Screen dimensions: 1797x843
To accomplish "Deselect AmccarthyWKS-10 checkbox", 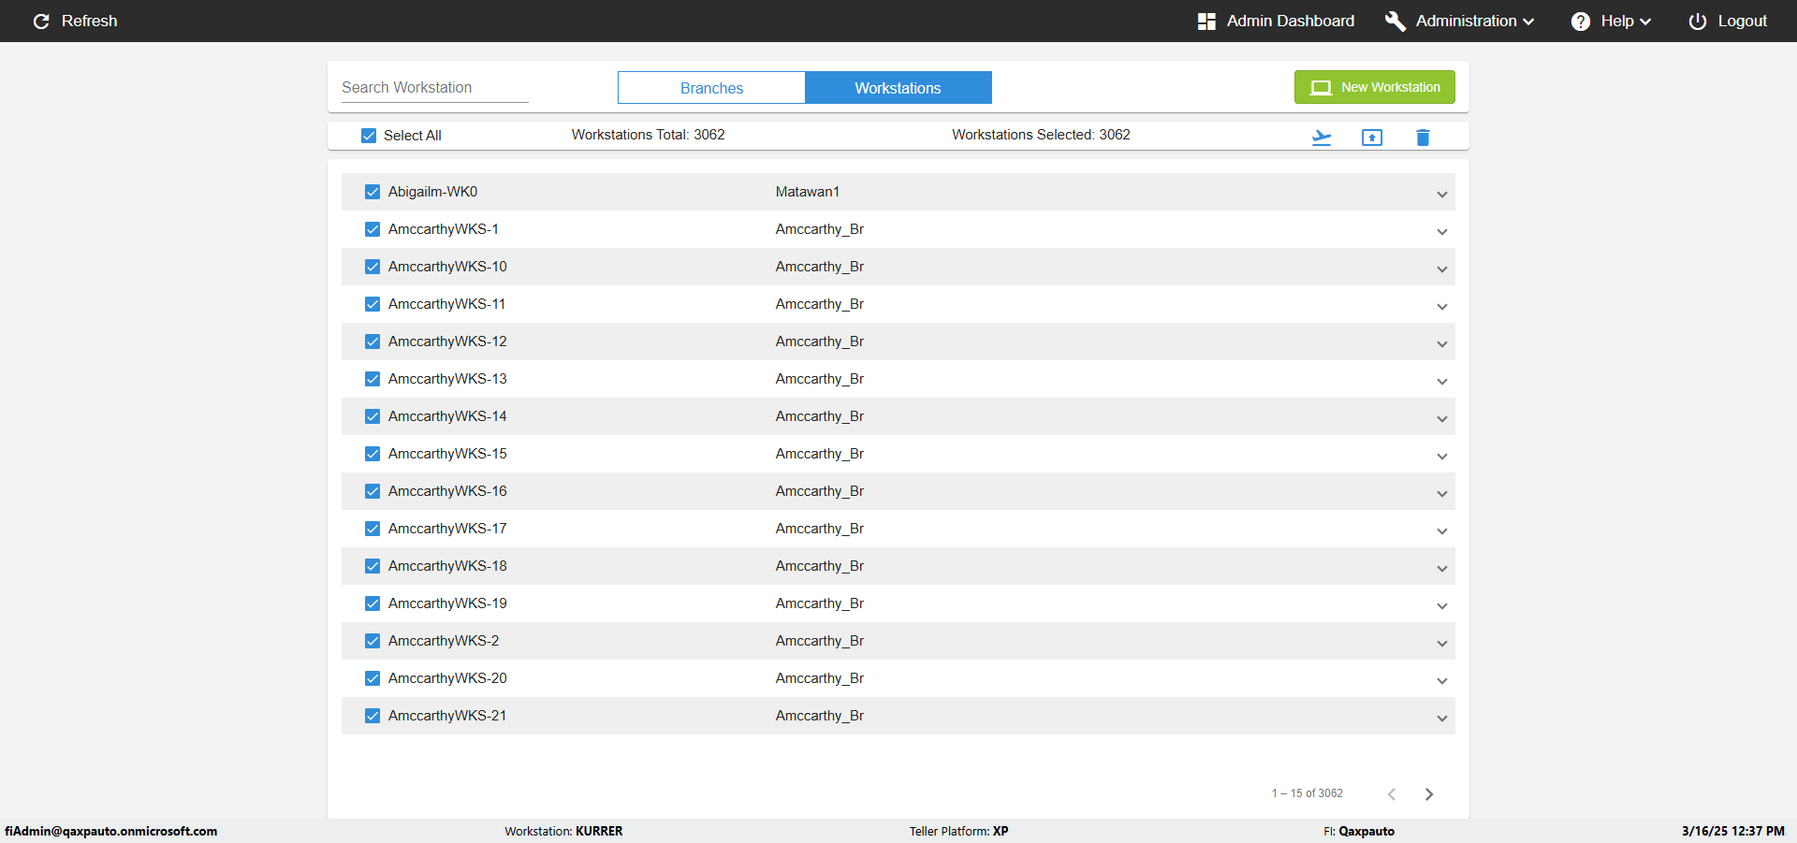I will 373,267.
